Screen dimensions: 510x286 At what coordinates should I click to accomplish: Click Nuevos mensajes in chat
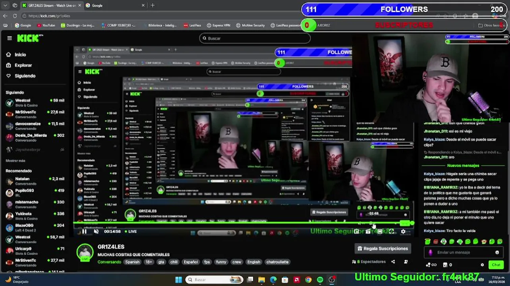click(x=463, y=166)
